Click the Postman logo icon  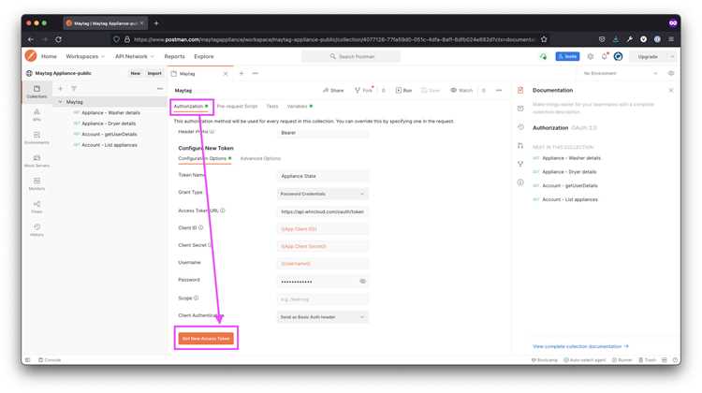31,56
